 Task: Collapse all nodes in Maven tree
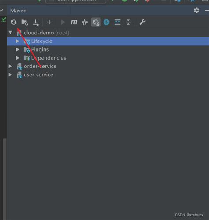tap(128, 22)
